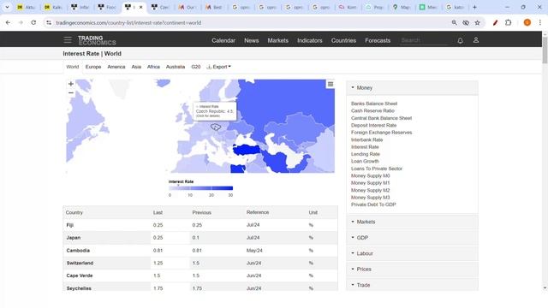Zoom in the map with plus button

point(71,84)
